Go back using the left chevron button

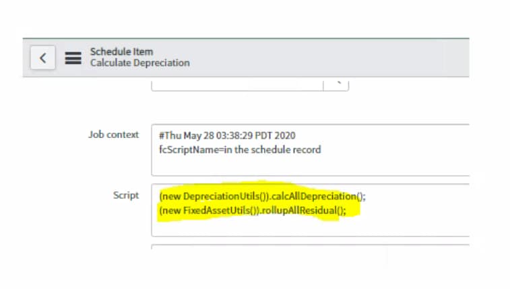(42, 58)
